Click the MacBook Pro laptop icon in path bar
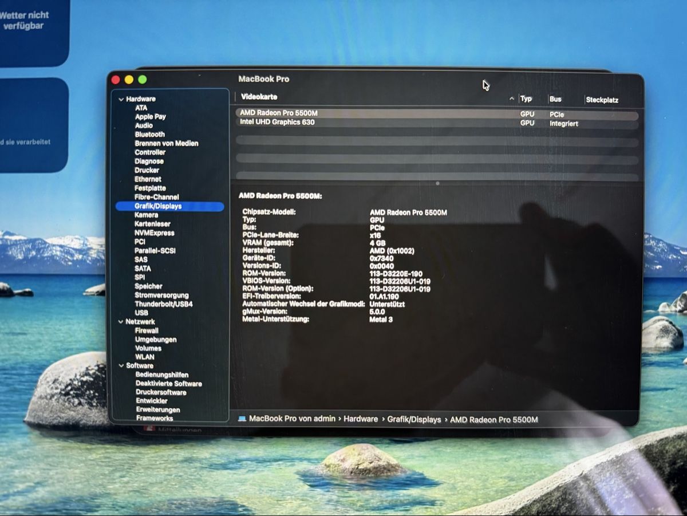The image size is (687, 516). [x=242, y=419]
